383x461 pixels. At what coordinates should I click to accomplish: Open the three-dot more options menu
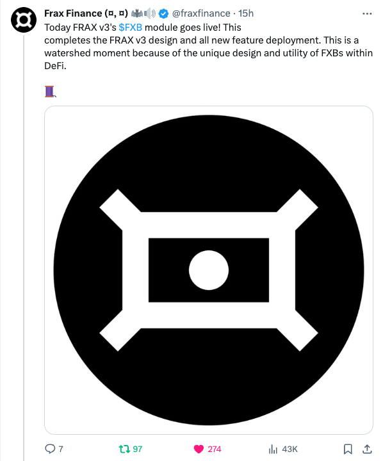tap(367, 13)
